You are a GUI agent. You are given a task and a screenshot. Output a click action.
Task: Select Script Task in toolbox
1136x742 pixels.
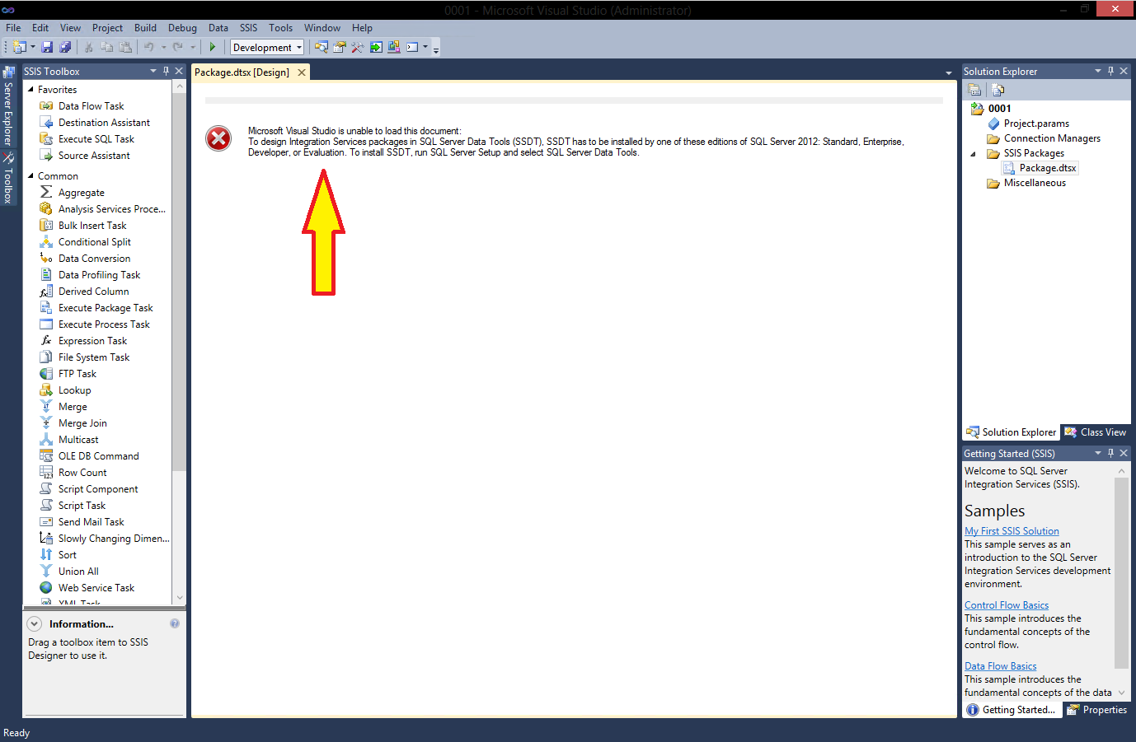(82, 506)
